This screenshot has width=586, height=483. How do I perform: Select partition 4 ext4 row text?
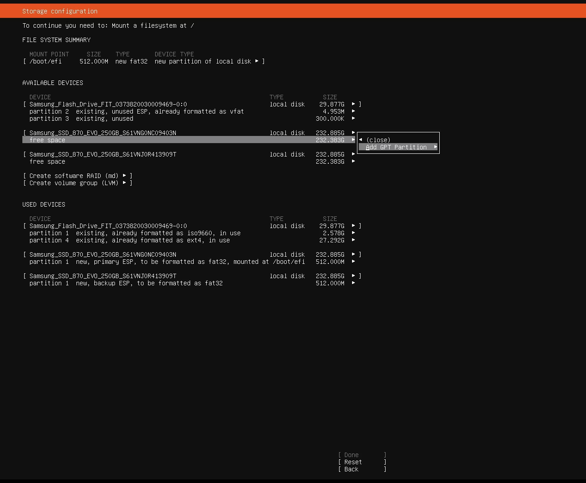click(130, 240)
